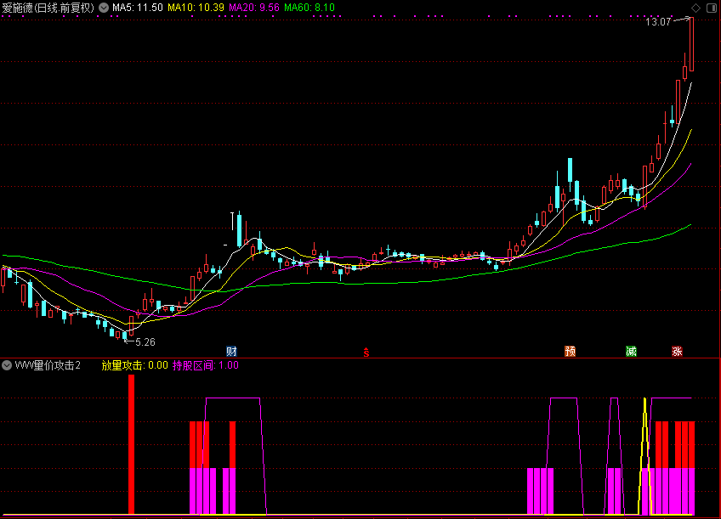
Task: Open the dropdown next to the 爱施德 title
Action: tap(104, 8)
